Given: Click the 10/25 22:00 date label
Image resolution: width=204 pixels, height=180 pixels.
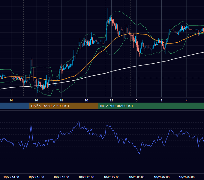Looking at the screenshot, I should (x=111, y=177).
